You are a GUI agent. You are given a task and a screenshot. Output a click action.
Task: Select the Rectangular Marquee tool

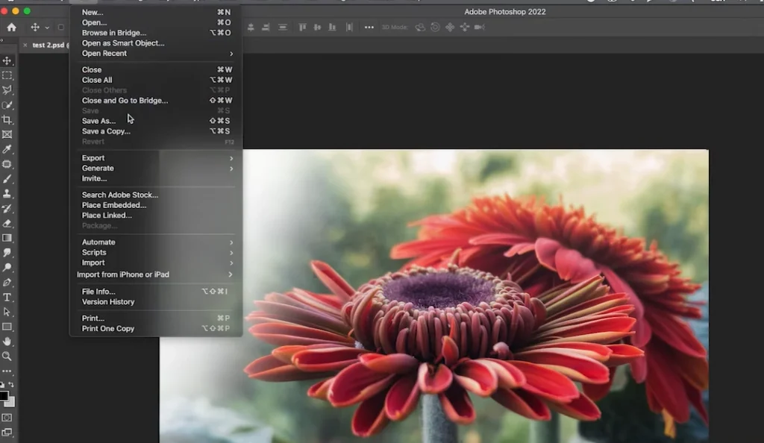(7, 75)
